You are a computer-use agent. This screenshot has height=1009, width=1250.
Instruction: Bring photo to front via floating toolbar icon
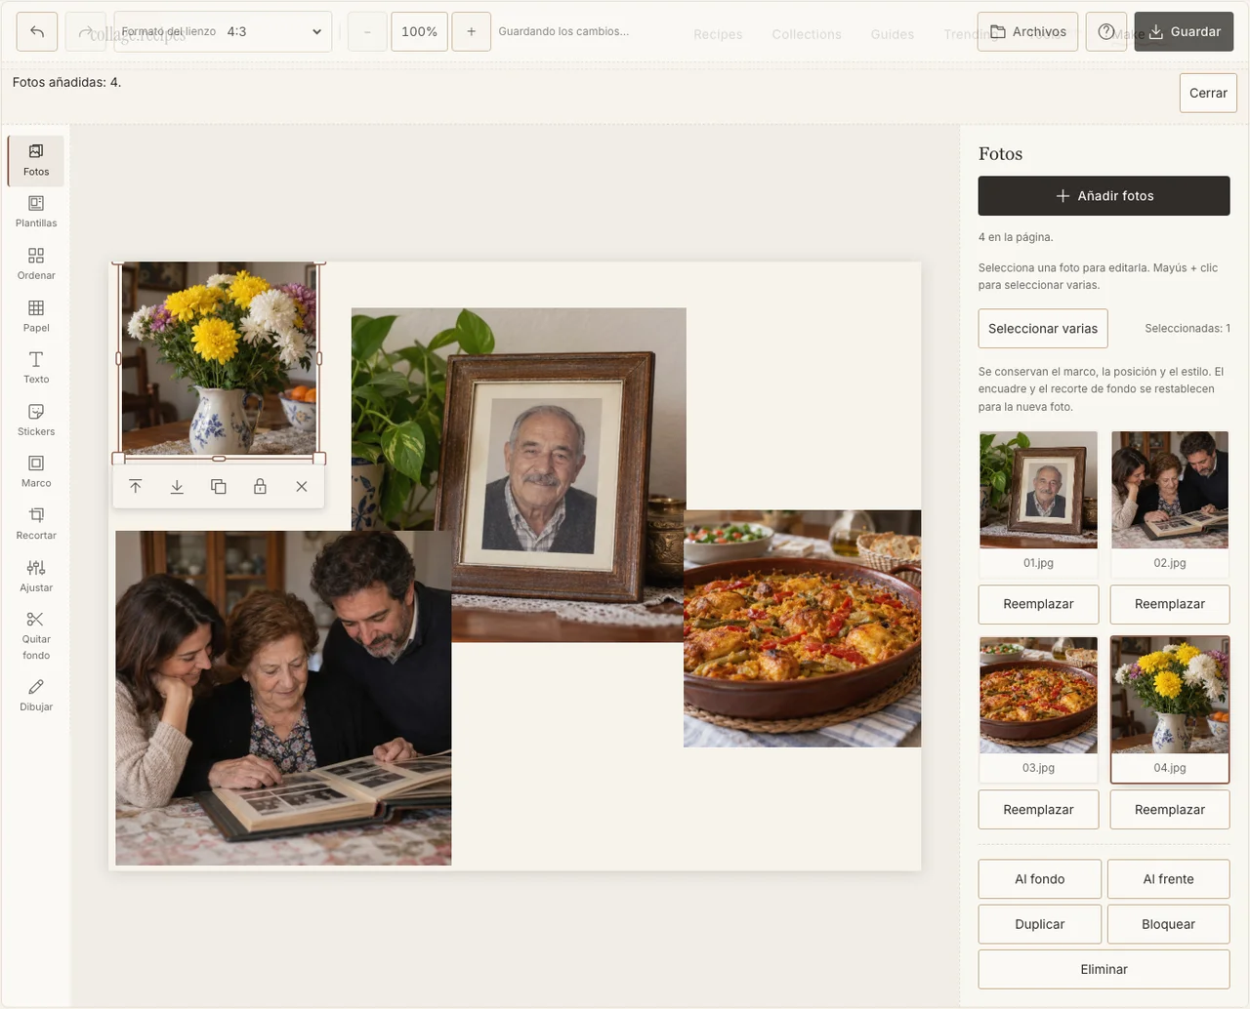point(136,486)
